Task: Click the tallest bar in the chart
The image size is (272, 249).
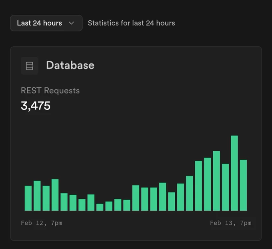Action: (x=234, y=173)
